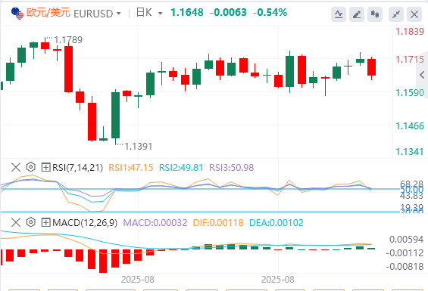Image resolution: width=428 pixels, height=291 pixels.
Task: Expand the MACD panel plus box
Action: tap(46, 222)
